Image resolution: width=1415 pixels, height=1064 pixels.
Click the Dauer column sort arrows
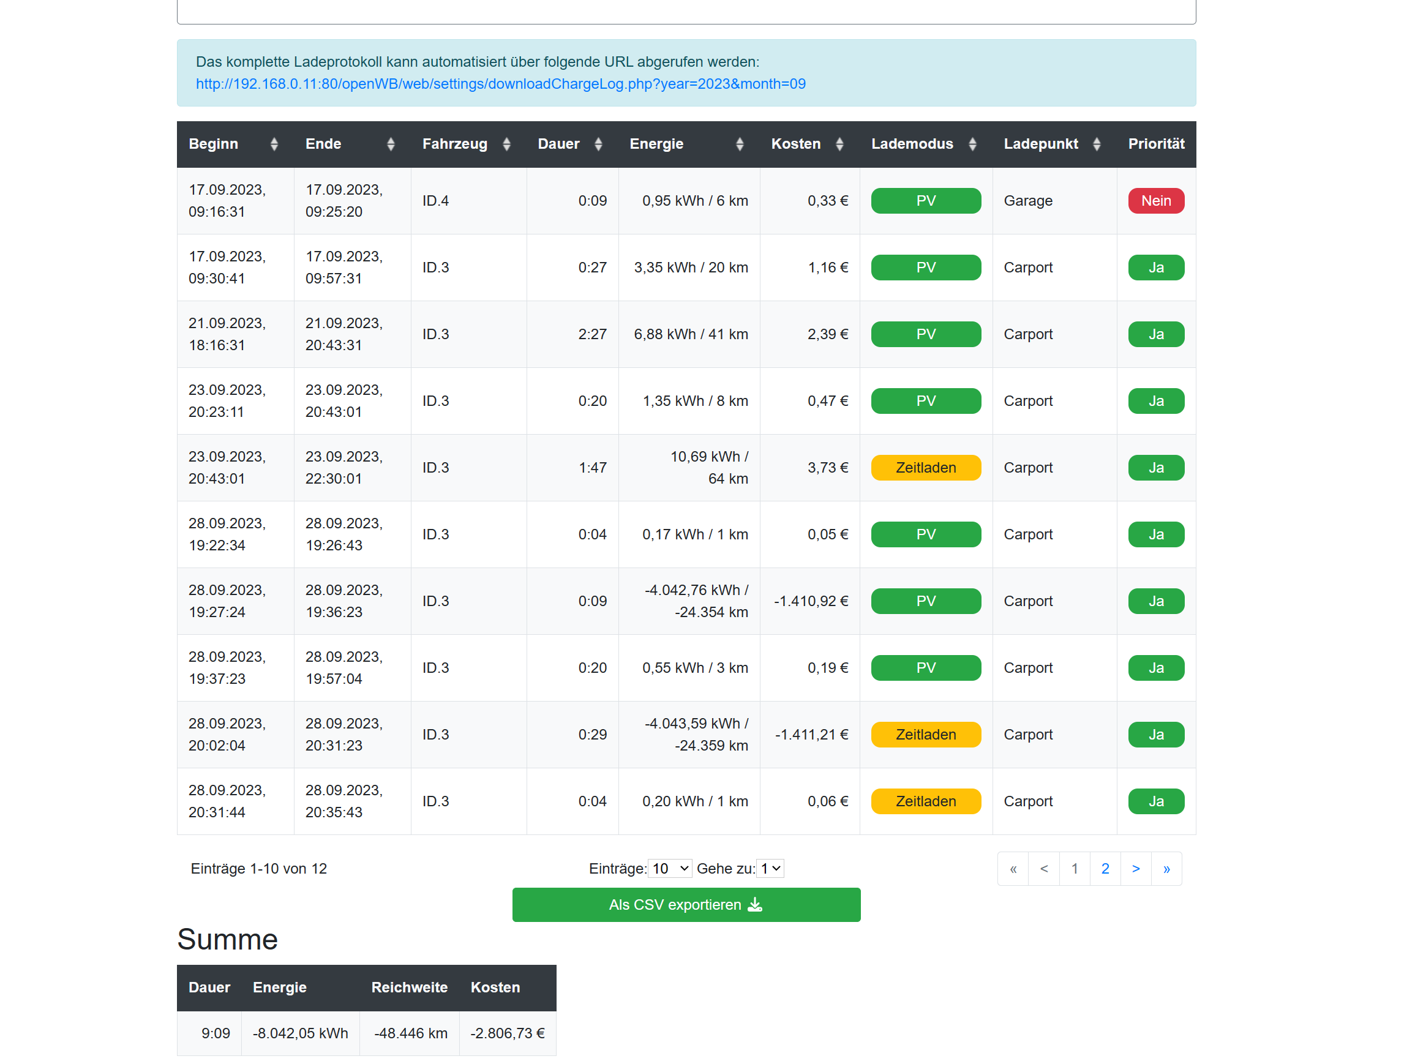(x=598, y=144)
